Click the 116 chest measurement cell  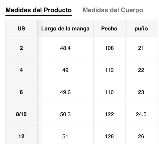point(109,92)
